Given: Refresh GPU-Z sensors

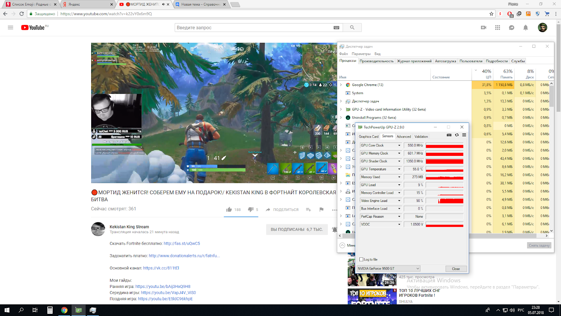Looking at the screenshot, I should (457, 135).
